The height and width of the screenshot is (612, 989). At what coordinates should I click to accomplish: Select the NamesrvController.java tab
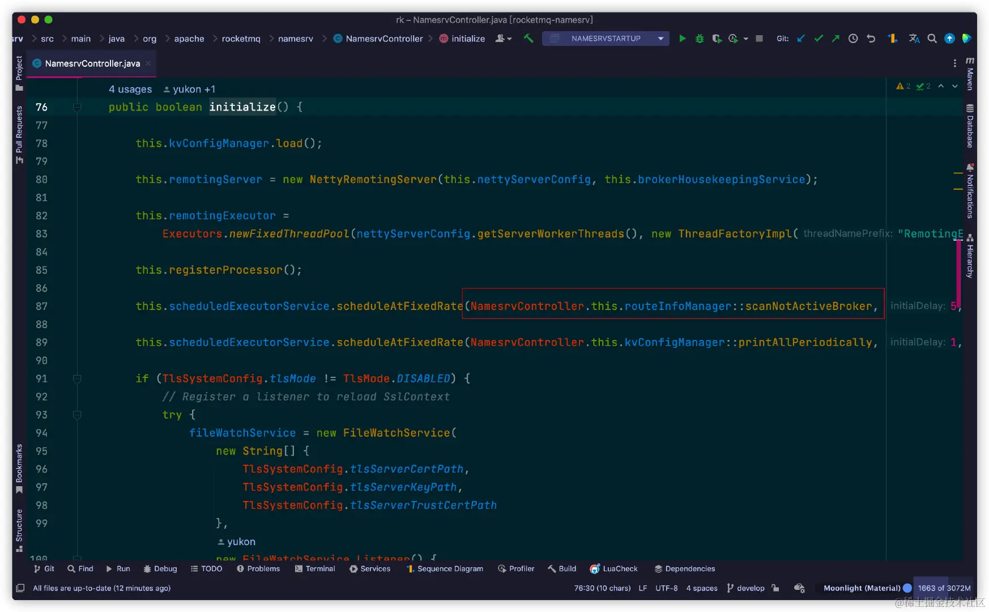coord(92,63)
